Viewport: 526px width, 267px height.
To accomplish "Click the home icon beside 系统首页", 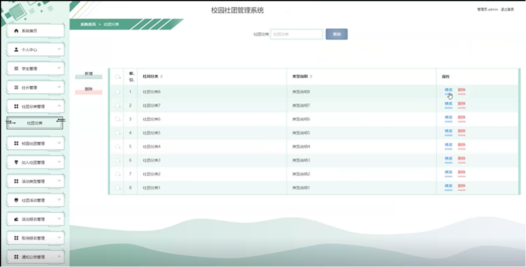I will (16, 31).
